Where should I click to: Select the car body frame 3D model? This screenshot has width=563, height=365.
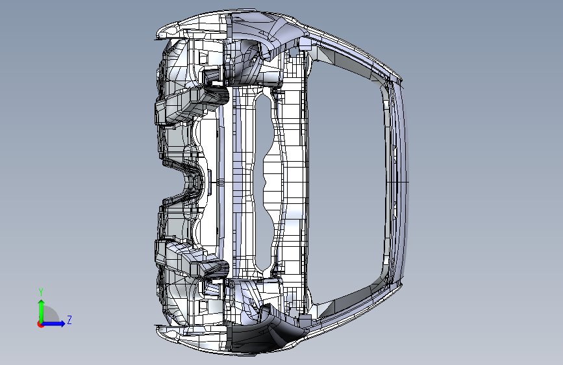[x=282, y=183]
